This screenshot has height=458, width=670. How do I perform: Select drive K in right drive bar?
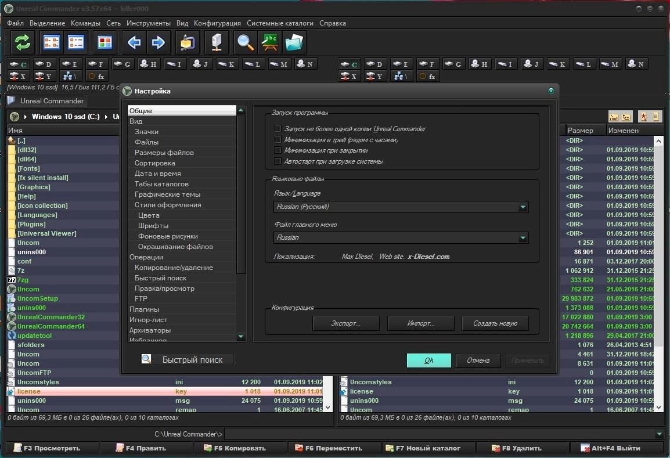(557, 64)
